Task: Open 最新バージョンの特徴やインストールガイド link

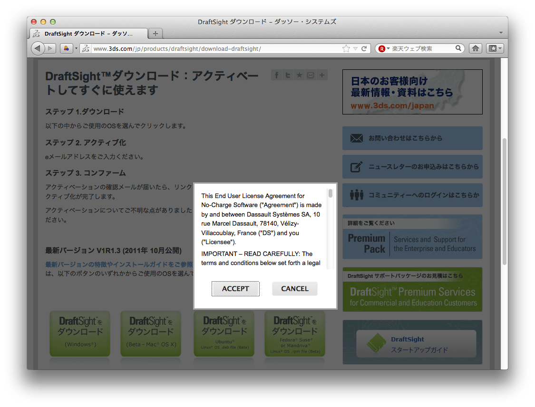Action: (x=119, y=265)
